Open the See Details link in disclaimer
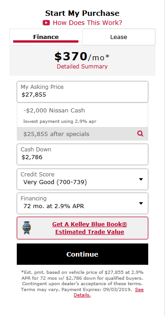The image size is (165, 316). 109,292
